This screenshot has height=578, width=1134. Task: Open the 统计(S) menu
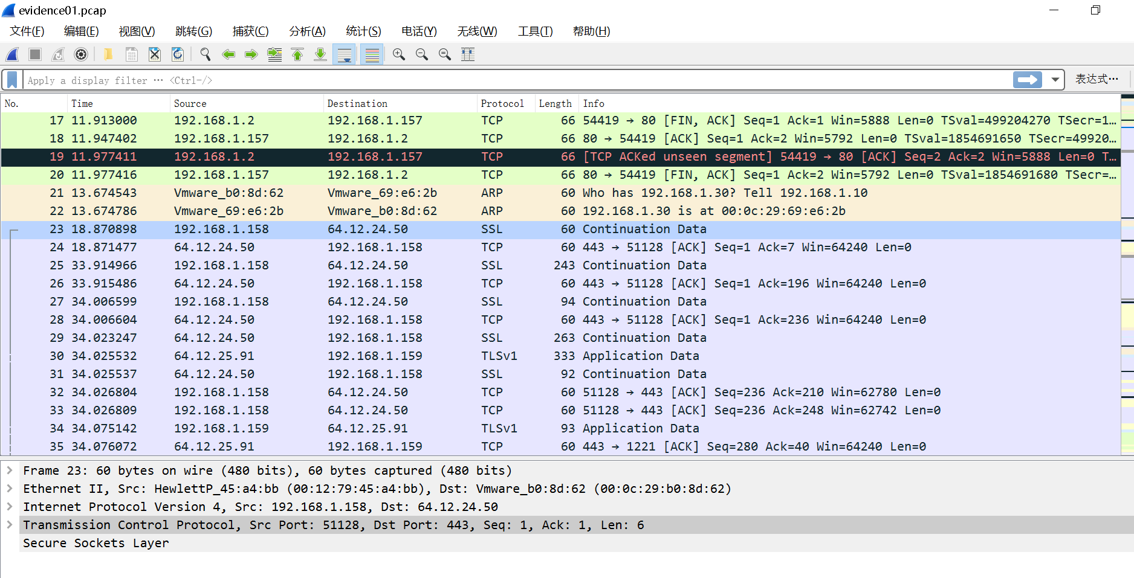(x=363, y=31)
